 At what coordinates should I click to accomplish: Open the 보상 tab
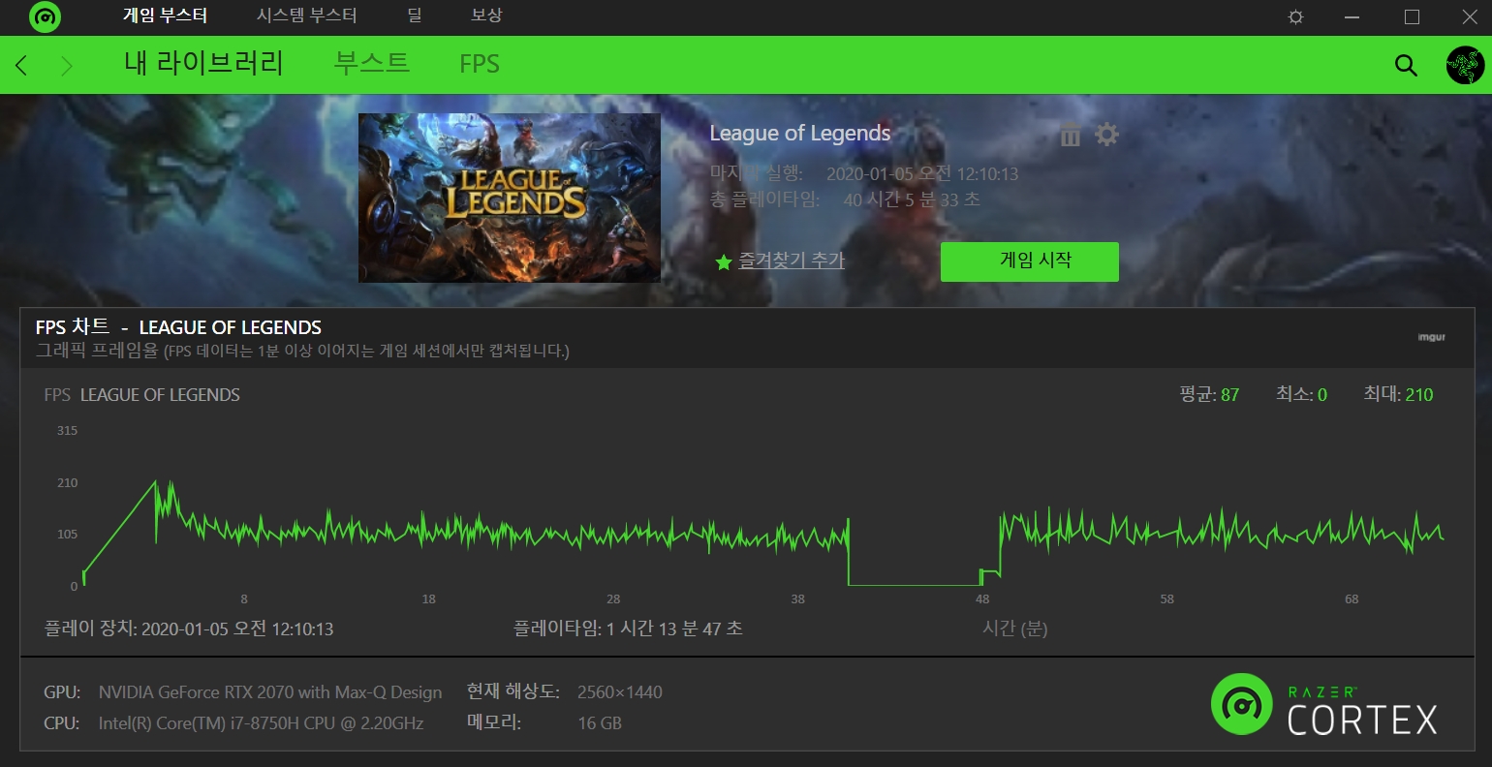coord(486,15)
